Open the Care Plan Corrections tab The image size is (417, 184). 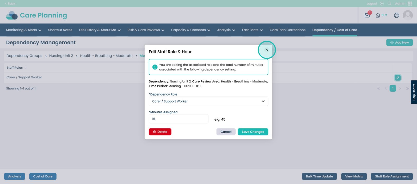287,30
